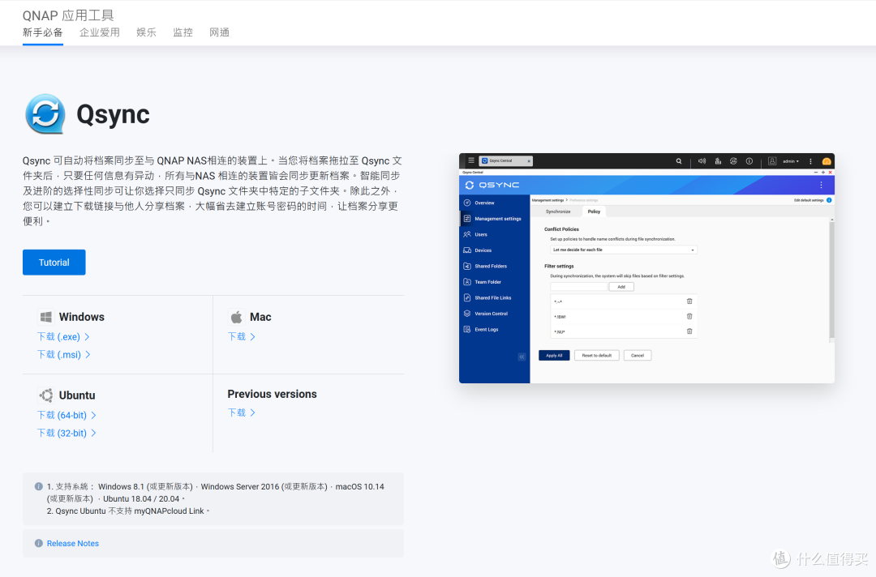This screenshot has height=577, width=876.
Task: Collapse the Qsync sidebar with double-arrow
Action: point(522,357)
